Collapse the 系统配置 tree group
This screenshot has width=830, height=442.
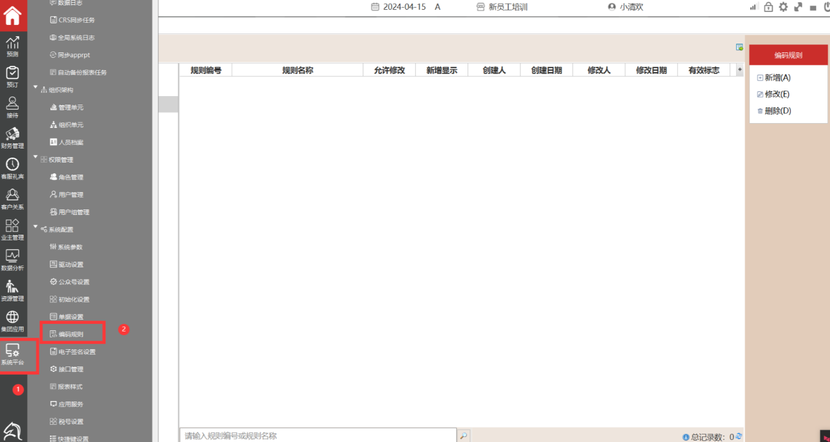point(36,227)
